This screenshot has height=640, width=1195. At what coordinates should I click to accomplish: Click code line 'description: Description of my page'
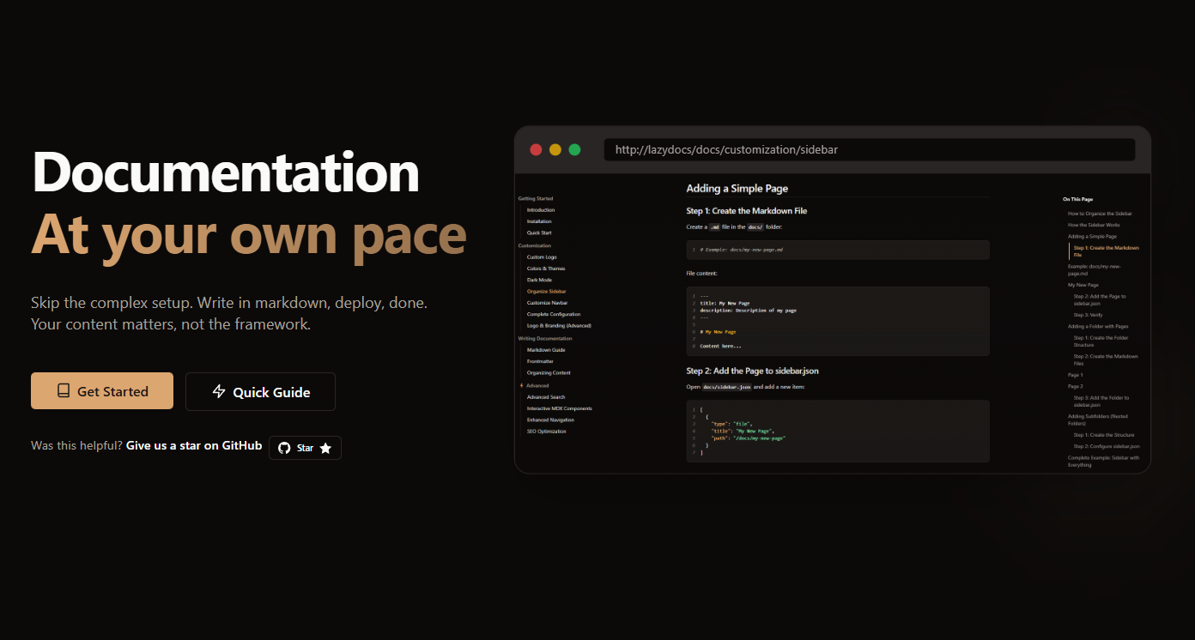(748, 310)
